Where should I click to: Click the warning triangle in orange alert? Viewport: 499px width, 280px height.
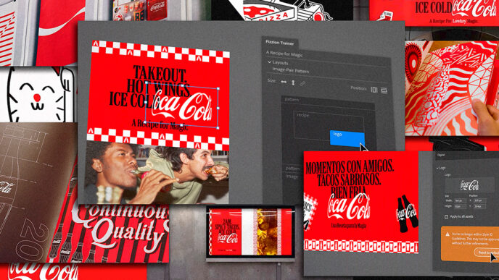click(448, 234)
